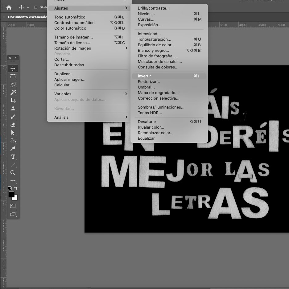Screen dimensions: 289x289
Task: Open the Edit Toolbar three-dots button
Action: point(13,181)
